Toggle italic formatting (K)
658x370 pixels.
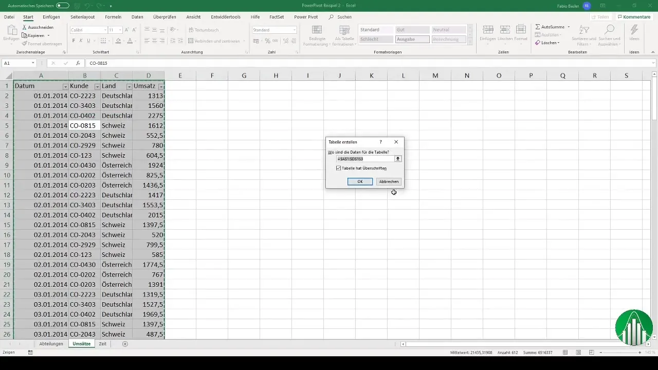(81, 41)
